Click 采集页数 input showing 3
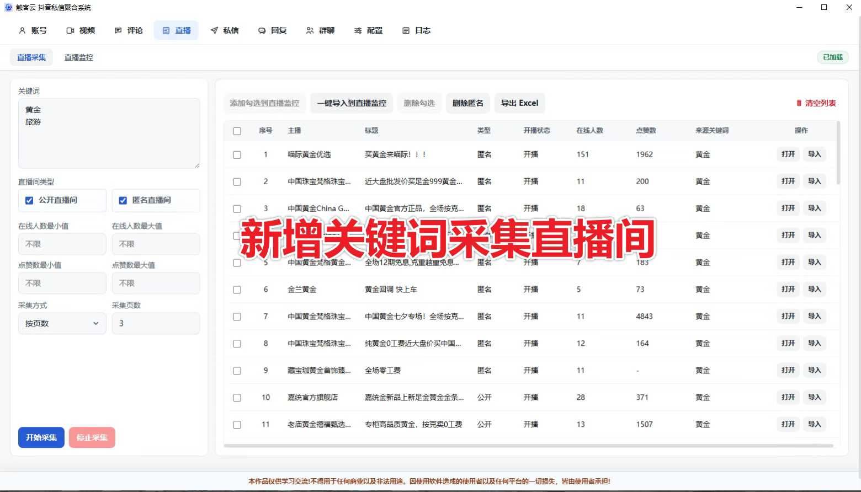Screen dimensions: 861x492 (156, 323)
